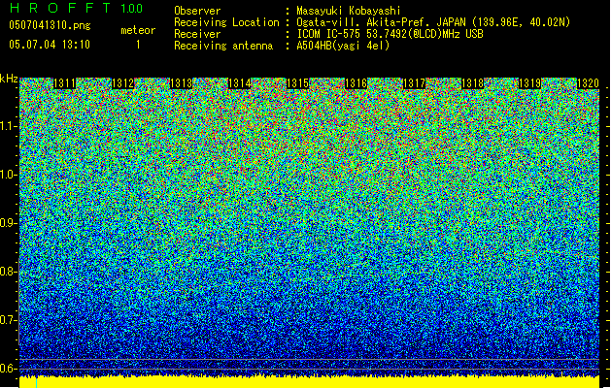611x388 pixels.
Task: Click the 1316 time marker
Action: pos(356,83)
